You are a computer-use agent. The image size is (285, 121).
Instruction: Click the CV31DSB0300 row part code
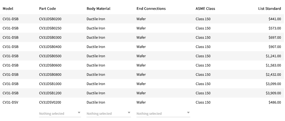[x=50, y=38]
